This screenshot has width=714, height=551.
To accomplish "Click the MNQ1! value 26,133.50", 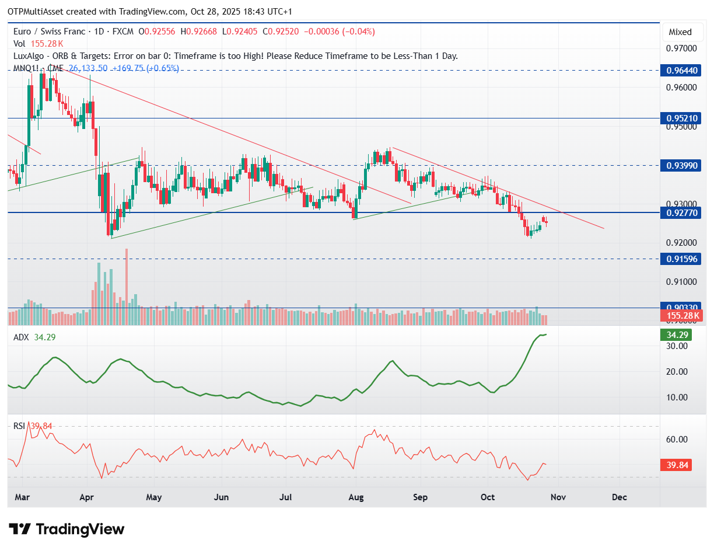I will click(87, 68).
